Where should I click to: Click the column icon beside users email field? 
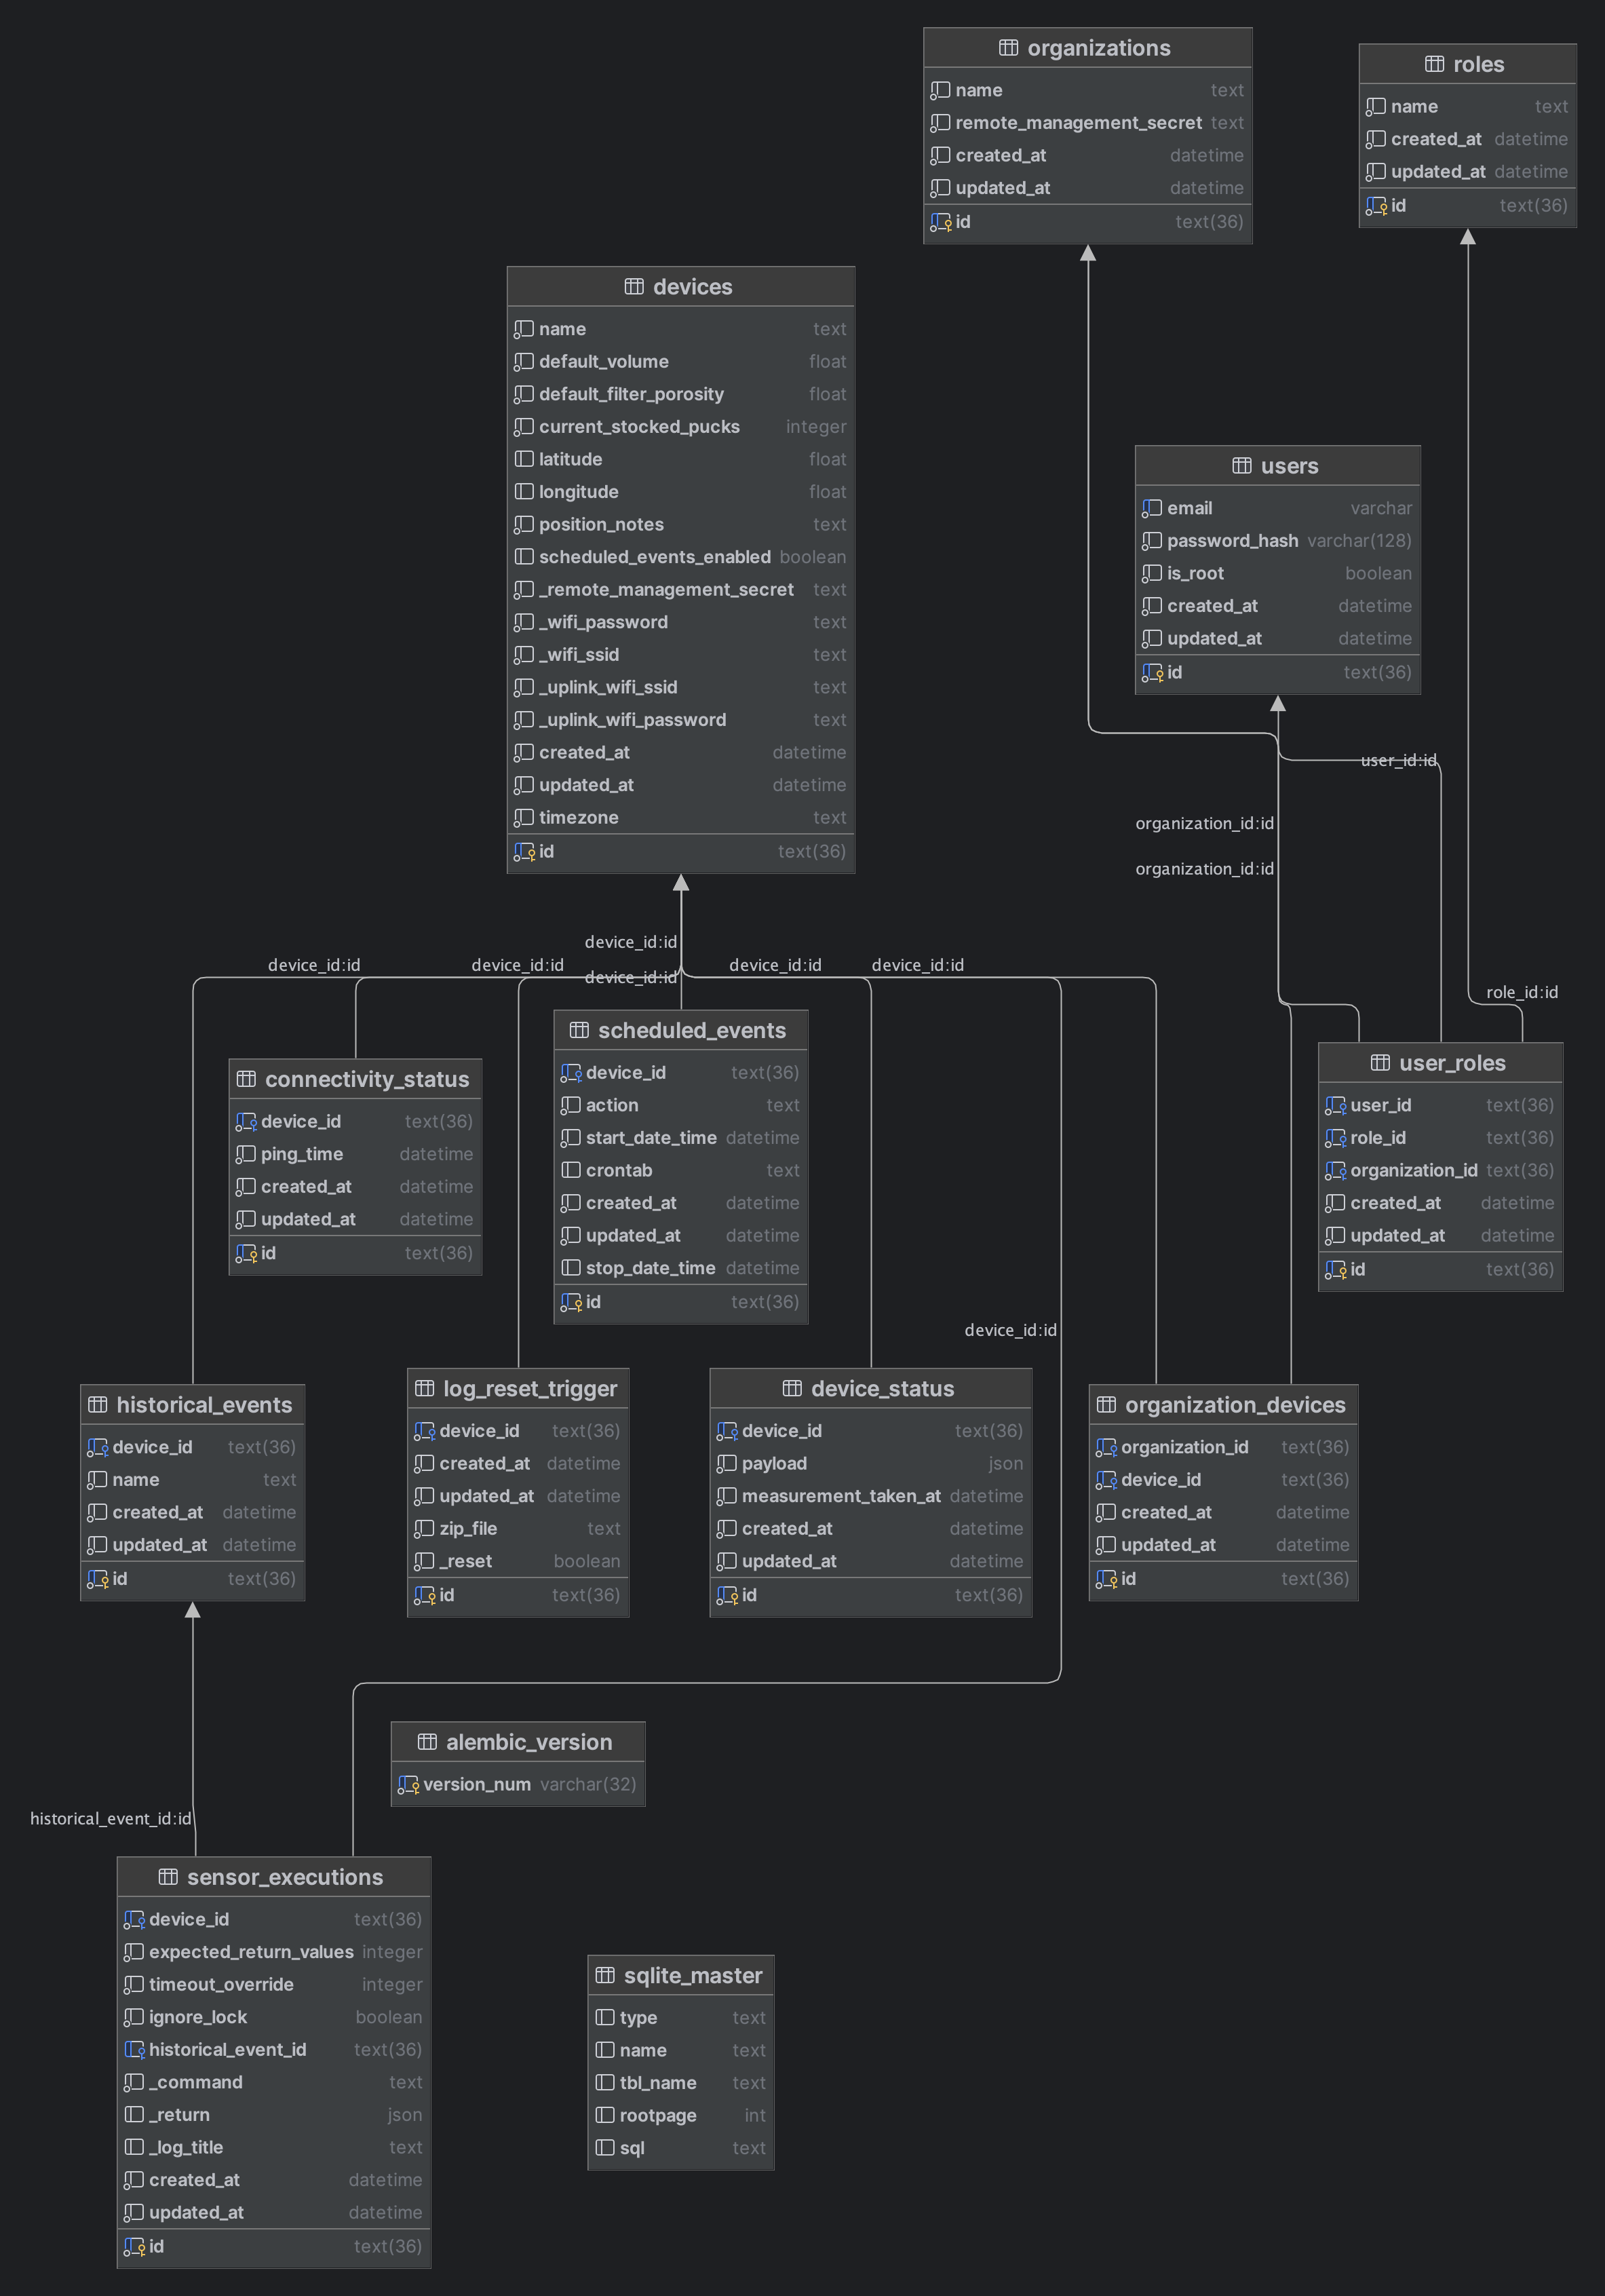click(x=1151, y=508)
